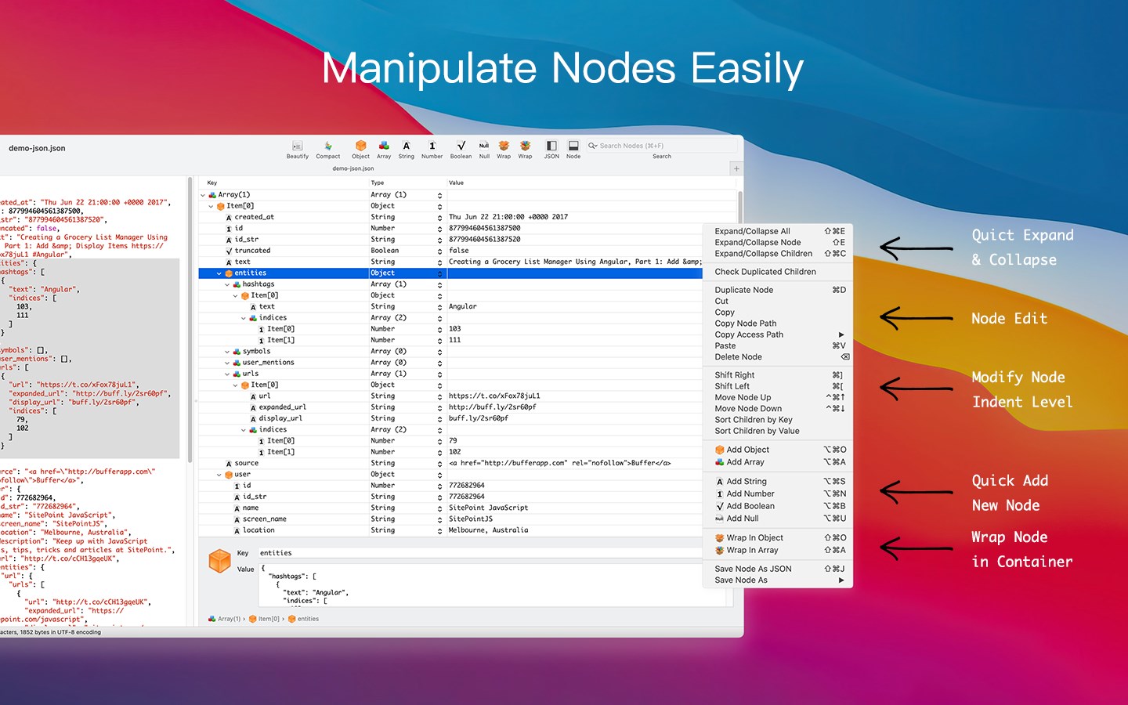Expand the symbols node

tap(227, 352)
